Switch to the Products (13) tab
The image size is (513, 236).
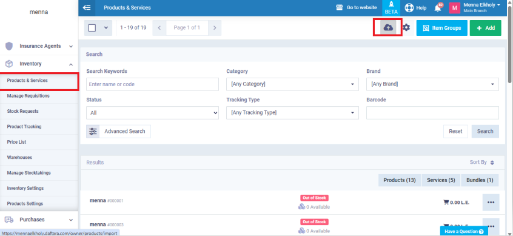click(x=400, y=180)
